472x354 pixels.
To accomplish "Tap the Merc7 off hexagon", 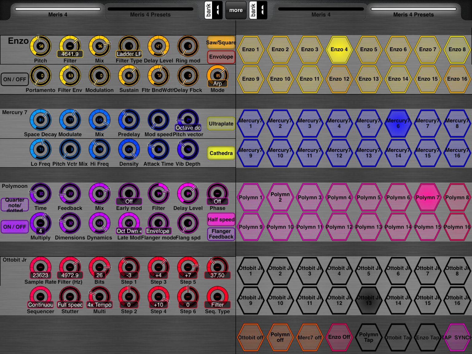I will tap(309, 337).
